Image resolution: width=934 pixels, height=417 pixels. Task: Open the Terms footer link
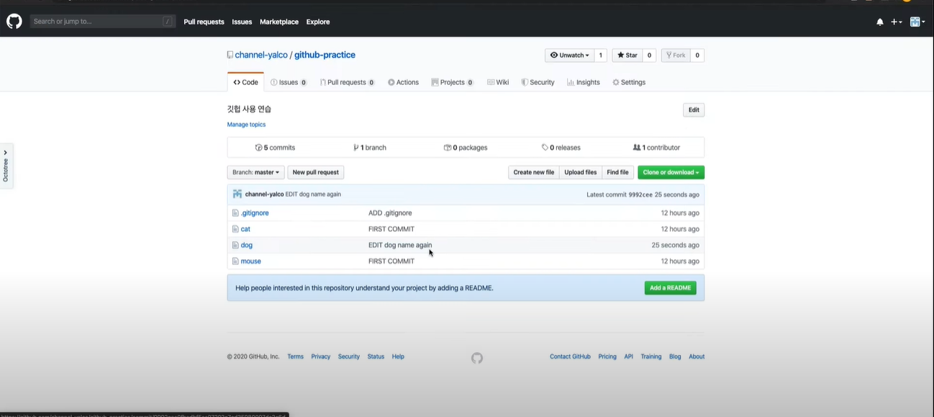[x=295, y=357]
